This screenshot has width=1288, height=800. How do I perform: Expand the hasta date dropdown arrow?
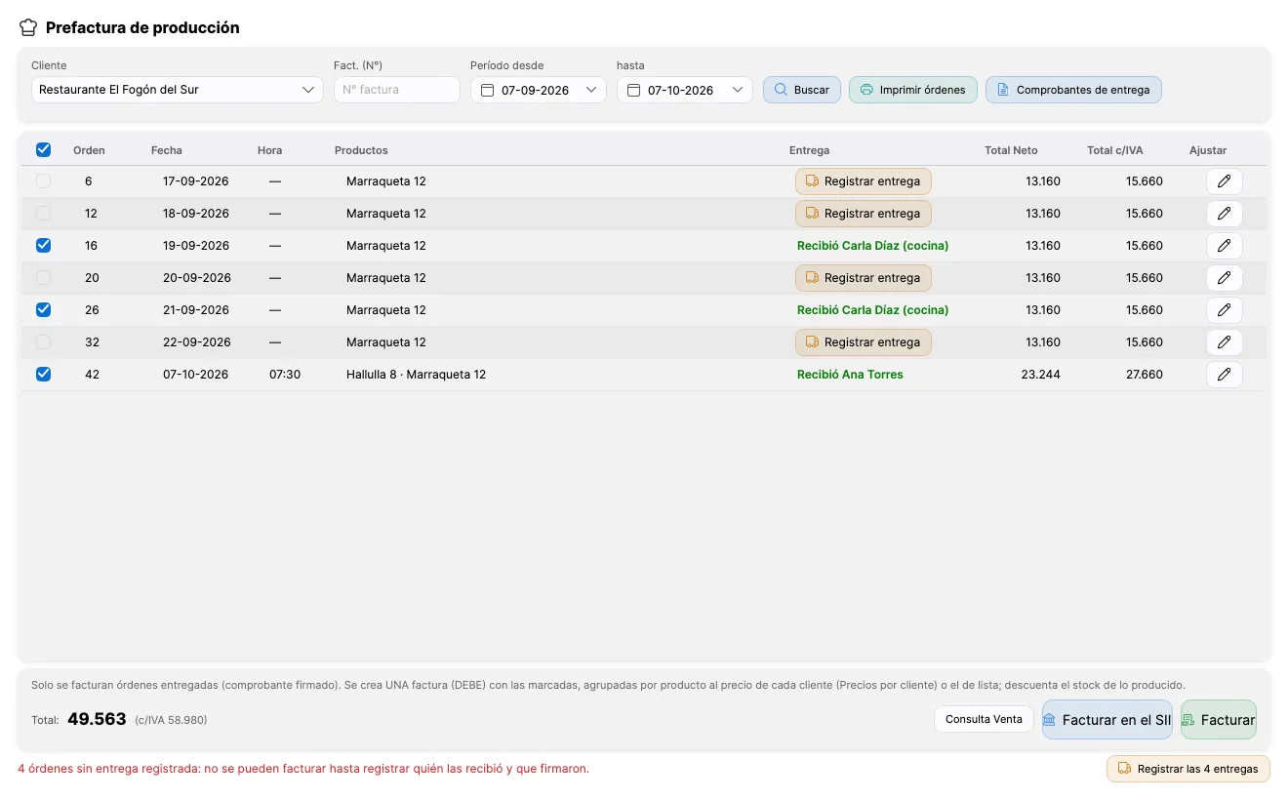click(738, 90)
